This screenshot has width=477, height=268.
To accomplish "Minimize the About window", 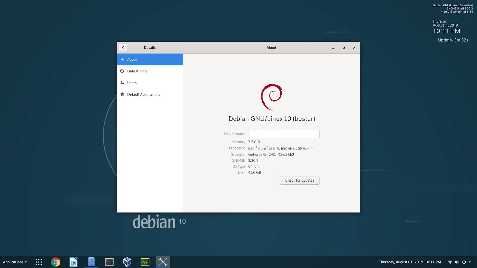I will coord(333,48).
